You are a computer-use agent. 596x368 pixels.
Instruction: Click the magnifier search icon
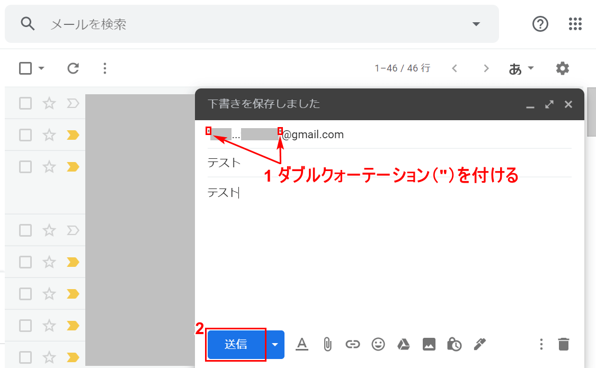[x=28, y=24]
